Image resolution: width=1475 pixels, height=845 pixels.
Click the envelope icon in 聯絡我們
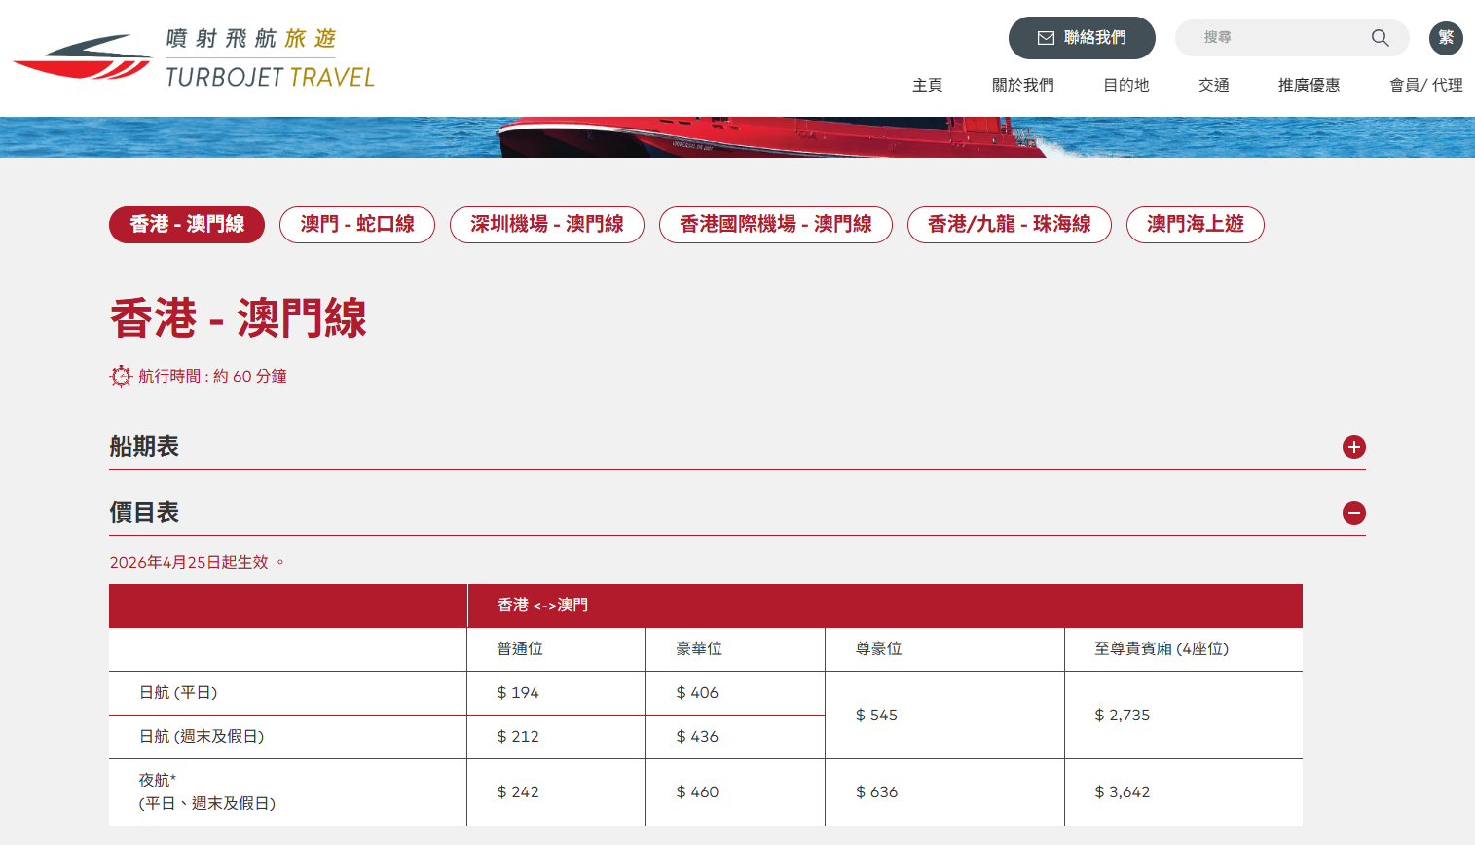[1046, 38]
